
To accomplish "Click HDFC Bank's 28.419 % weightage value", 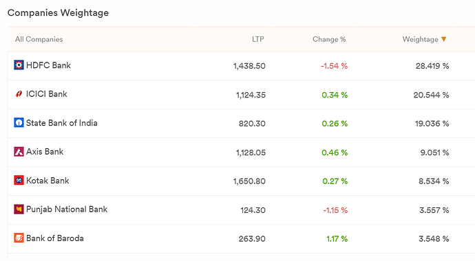I will [x=432, y=66].
